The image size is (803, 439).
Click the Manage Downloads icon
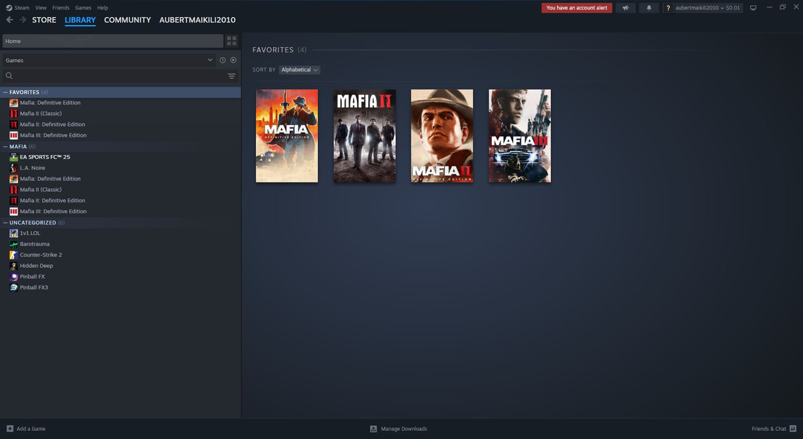[x=373, y=428]
